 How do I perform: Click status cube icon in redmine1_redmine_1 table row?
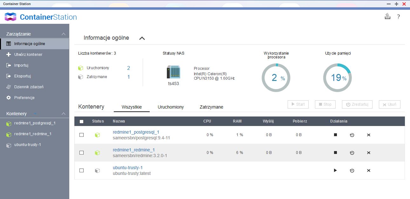98,153
